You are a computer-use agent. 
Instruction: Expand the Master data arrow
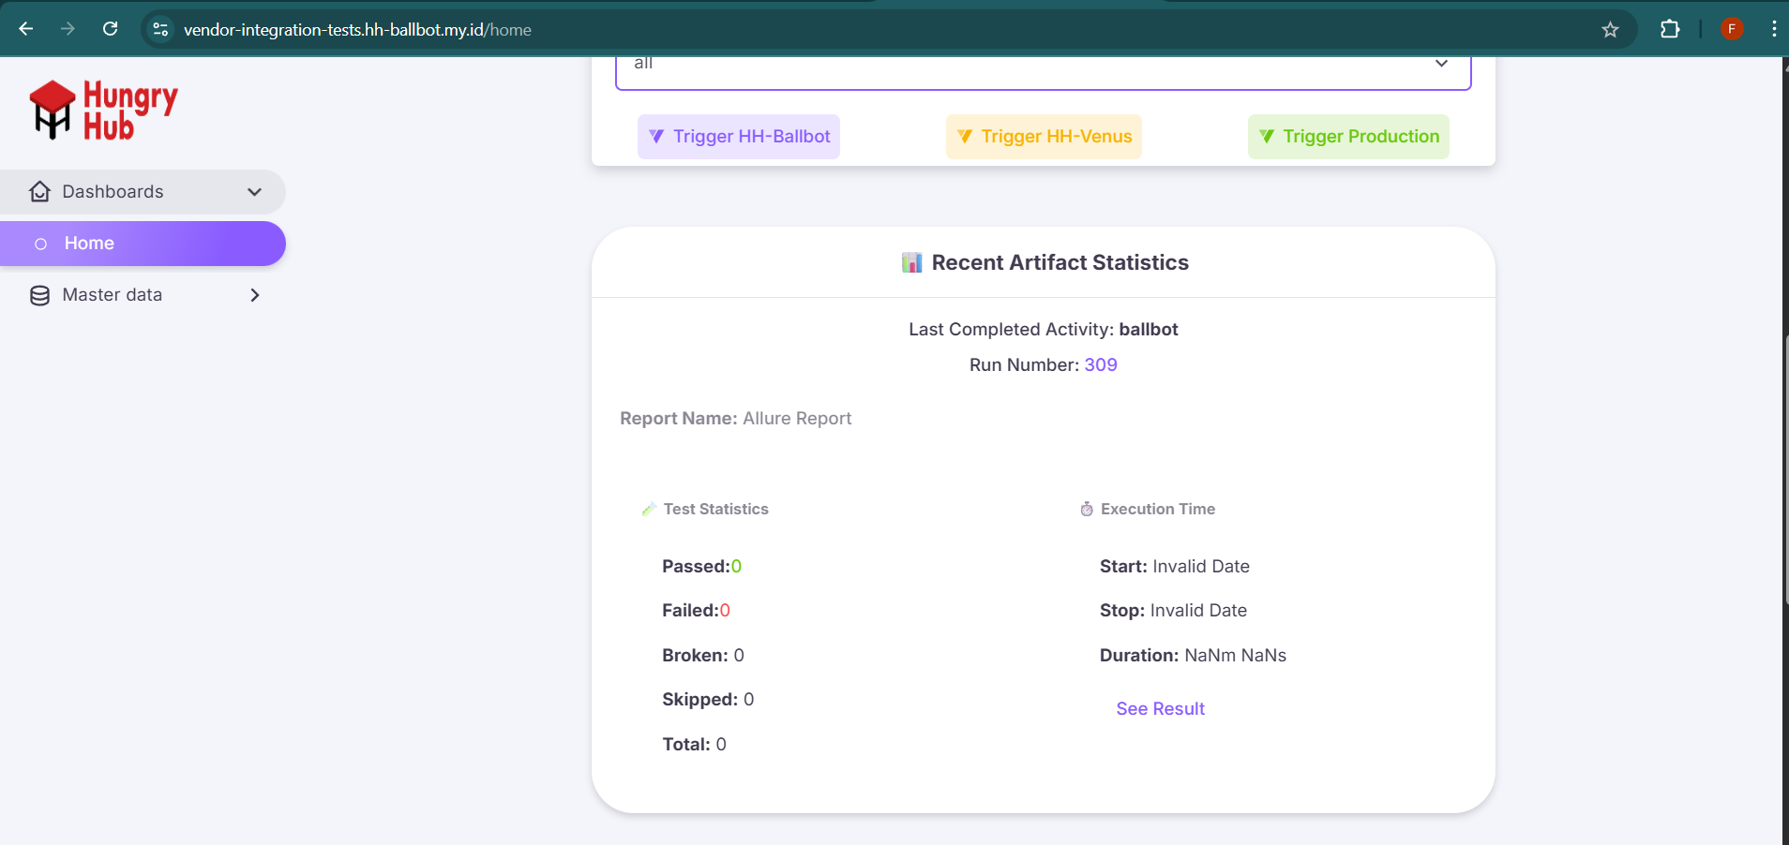pyautogui.click(x=254, y=295)
